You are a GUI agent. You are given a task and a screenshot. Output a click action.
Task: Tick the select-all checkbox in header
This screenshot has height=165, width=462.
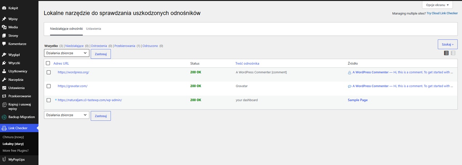pyautogui.click(x=48, y=63)
